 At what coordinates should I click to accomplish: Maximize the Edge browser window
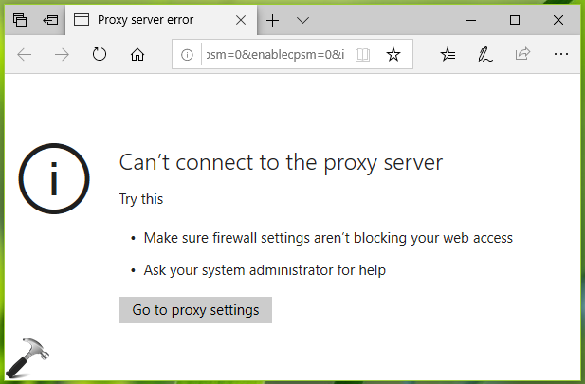coord(515,20)
